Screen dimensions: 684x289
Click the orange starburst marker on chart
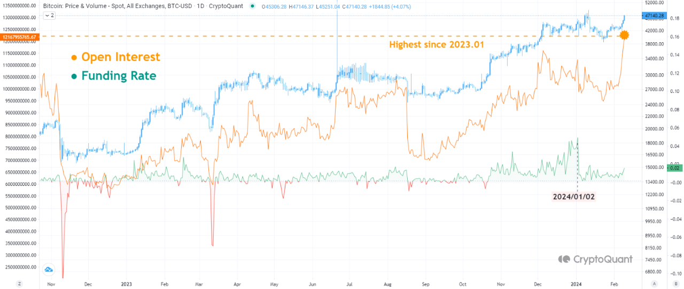(624, 36)
